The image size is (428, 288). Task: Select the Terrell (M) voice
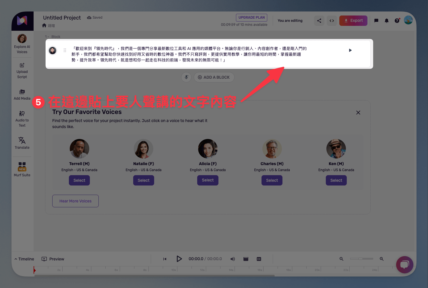pyautogui.click(x=80, y=180)
